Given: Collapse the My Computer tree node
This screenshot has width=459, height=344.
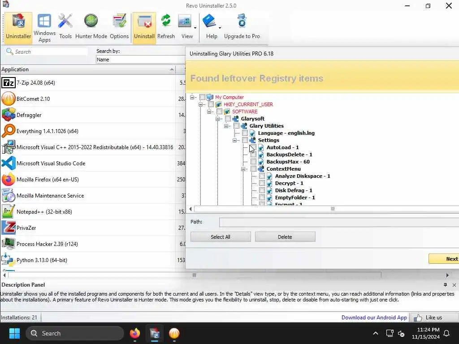Looking at the screenshot, I should tap(192, 97).
